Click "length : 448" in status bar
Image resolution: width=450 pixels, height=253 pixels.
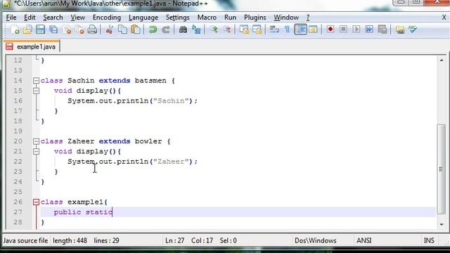(70, 240)
